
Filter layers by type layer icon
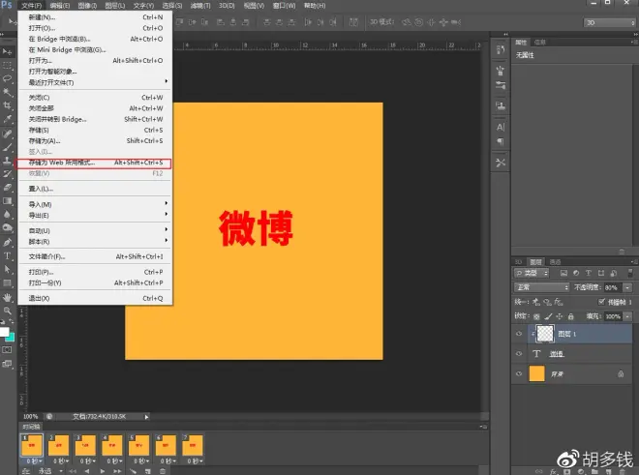coord(588,273)
